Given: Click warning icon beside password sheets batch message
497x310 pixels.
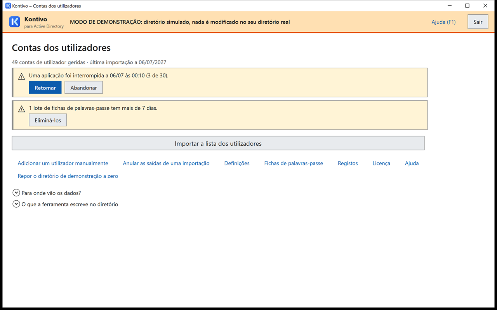Looking at the screenshot, I should 22,109.
